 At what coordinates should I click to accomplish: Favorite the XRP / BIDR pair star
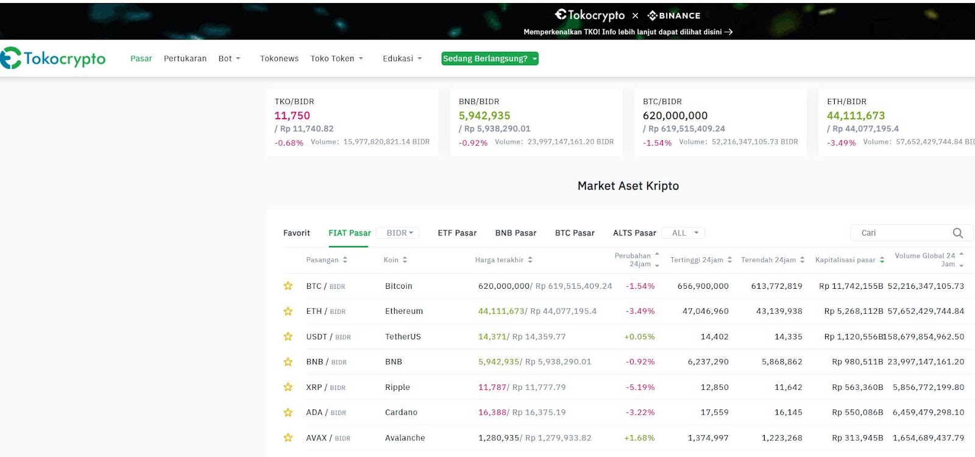[x=288, y=387]
